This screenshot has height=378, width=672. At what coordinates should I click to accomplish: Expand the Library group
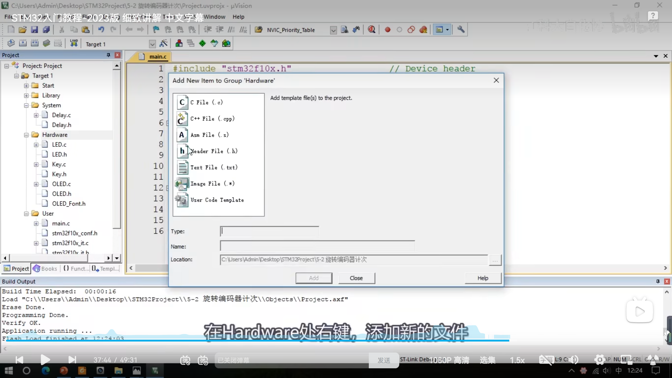point(26,96)
